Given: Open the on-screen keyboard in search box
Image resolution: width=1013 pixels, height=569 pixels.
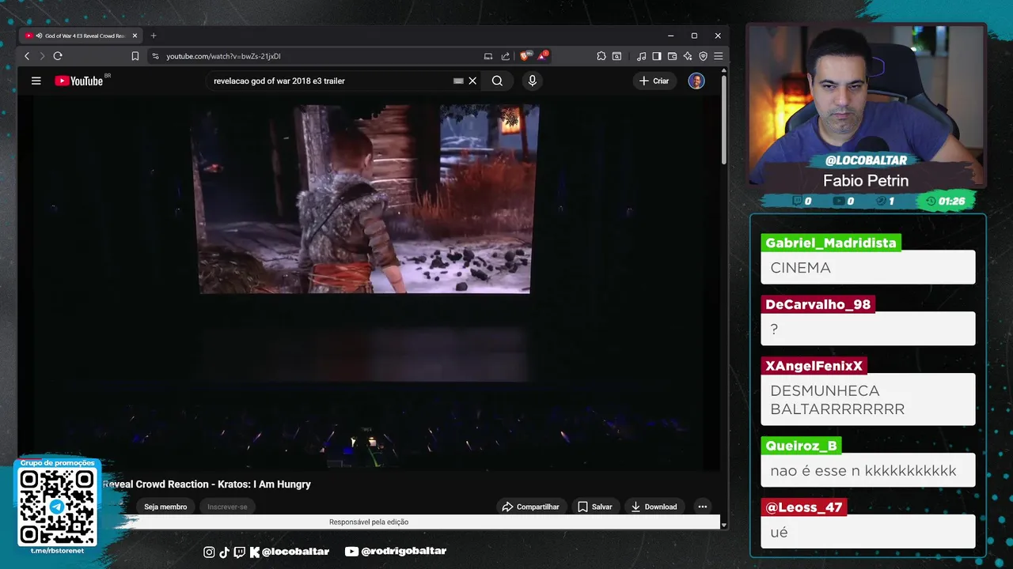Looking at the screenshot, I should click(458, 81).
